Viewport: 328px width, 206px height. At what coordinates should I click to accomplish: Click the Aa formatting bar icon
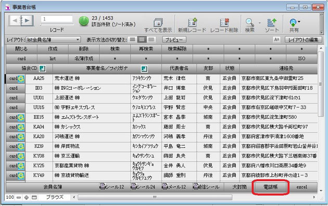(x=276, y=39)
